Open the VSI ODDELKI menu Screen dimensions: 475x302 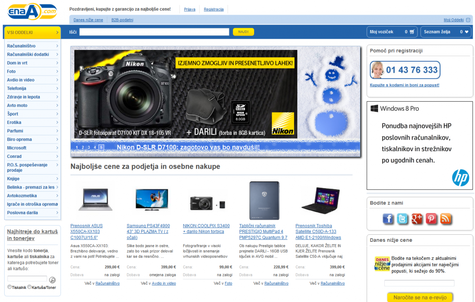(x=32, y=32)
